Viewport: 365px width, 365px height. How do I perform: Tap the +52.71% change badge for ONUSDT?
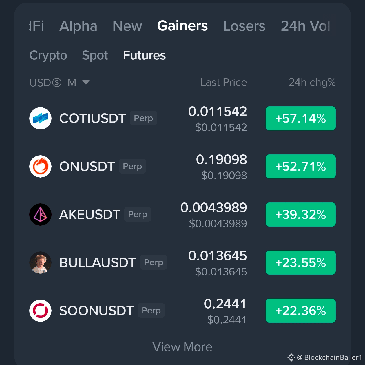coord(301,166)
